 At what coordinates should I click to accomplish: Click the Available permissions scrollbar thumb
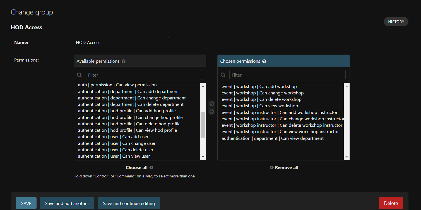click(203, 125)
